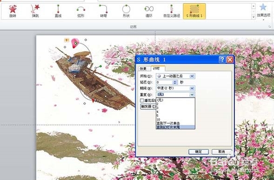The image size is (274, 180).
Task: Choose the 弧形 (Arc) motion path
Action: (x=81, y=11)
